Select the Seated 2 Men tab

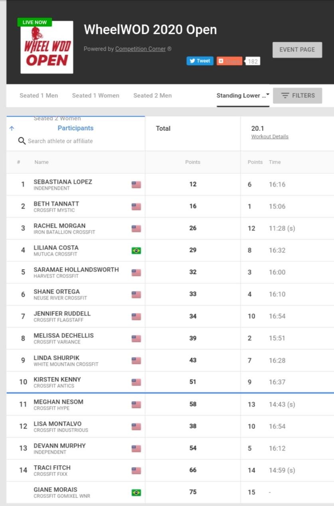[152, 95]
